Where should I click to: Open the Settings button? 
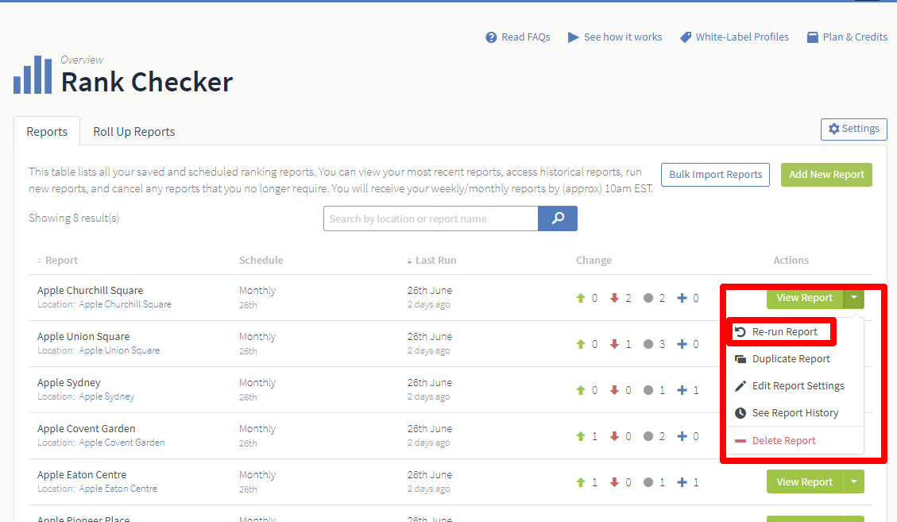pyautogui.click(x=854, y=130)
